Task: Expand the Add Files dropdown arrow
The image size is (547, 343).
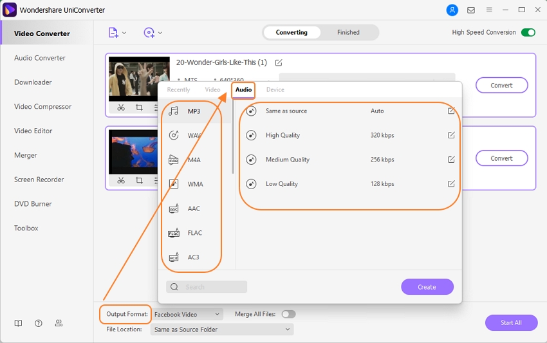Action: (x=124, y=33)
